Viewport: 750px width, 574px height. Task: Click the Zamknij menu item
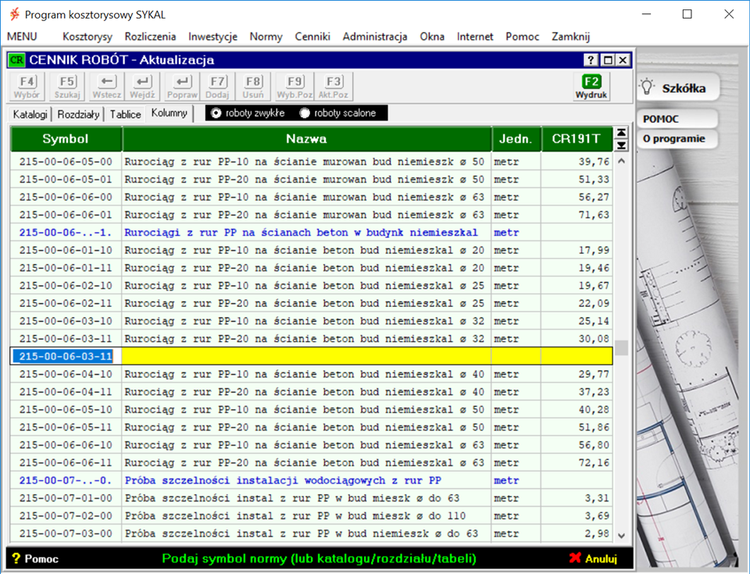pos(570,37)
